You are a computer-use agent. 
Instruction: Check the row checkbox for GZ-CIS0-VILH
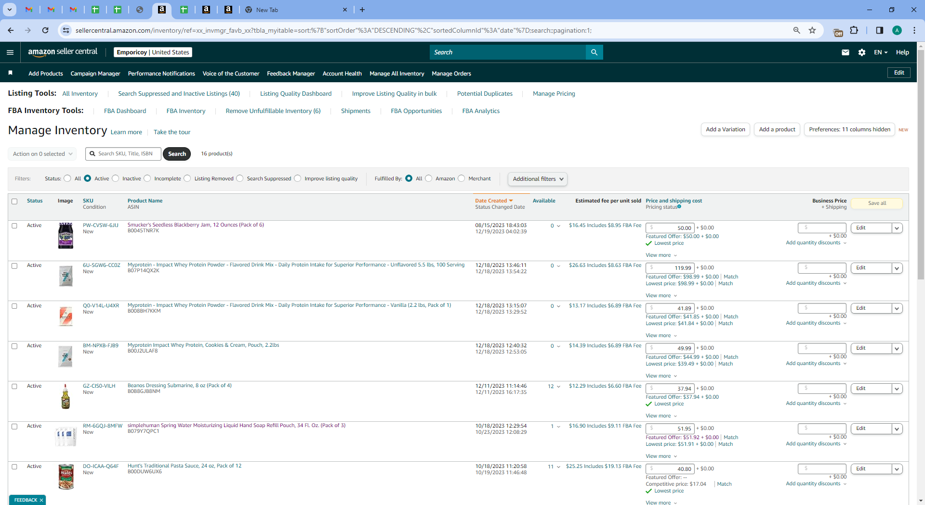tap(14, 386)
